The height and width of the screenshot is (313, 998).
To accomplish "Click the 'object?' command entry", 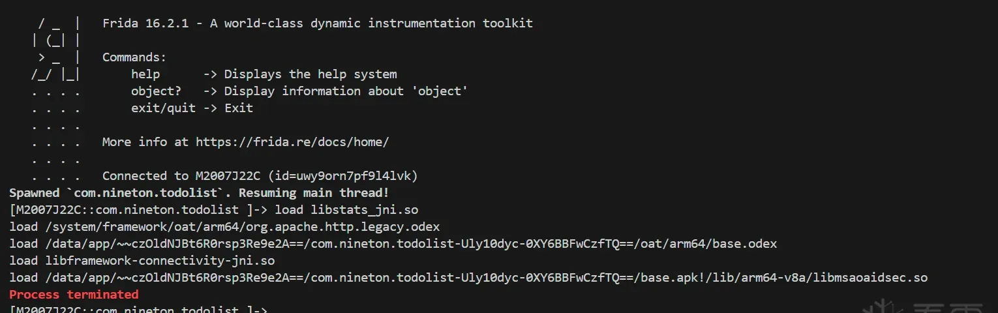I will point(156,91).
